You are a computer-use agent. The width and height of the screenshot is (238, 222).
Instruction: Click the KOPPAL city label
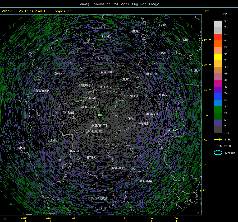click(131, 119)
